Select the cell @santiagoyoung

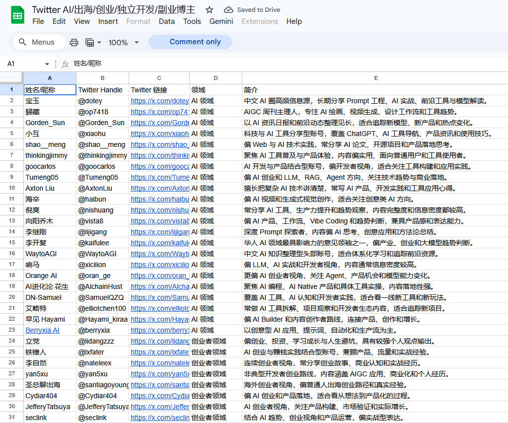tap(102, 385)
